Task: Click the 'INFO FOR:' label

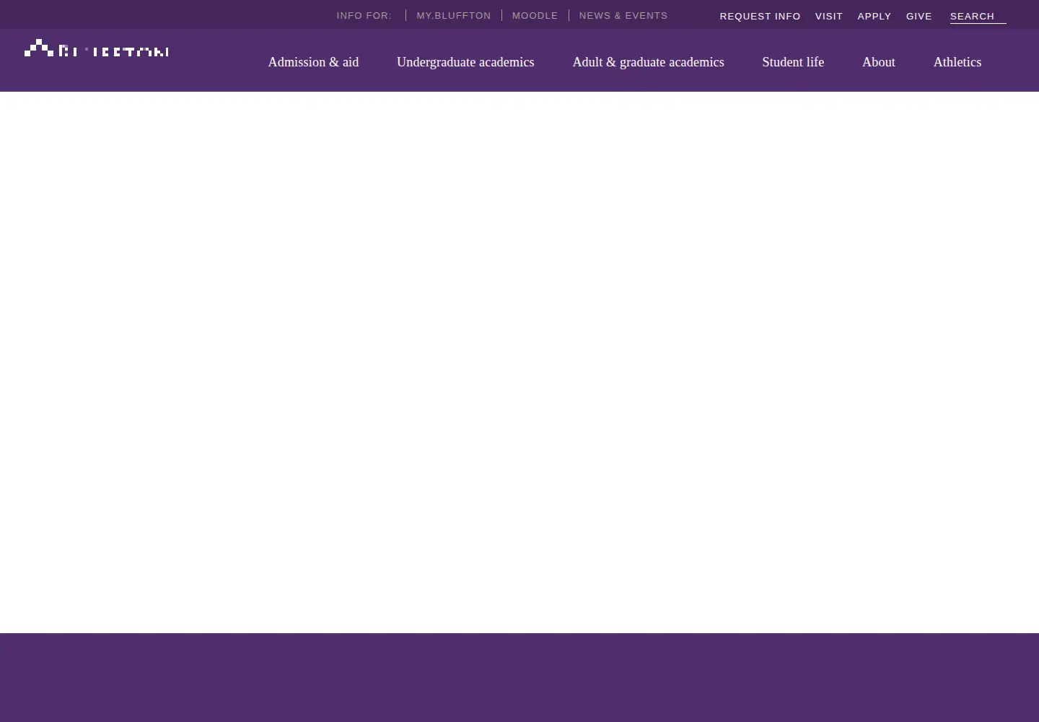Action: coord(364,15)
